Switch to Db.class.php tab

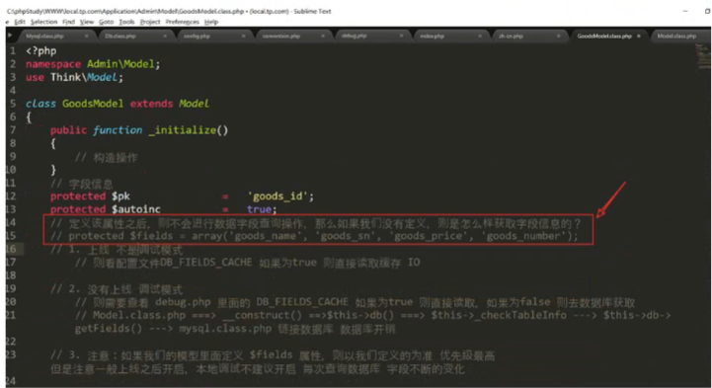pos(120,36)
